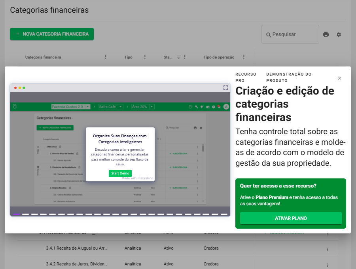356x269 pixels.
Task: Click the Status column filter icon
Action: pos(178,57)
